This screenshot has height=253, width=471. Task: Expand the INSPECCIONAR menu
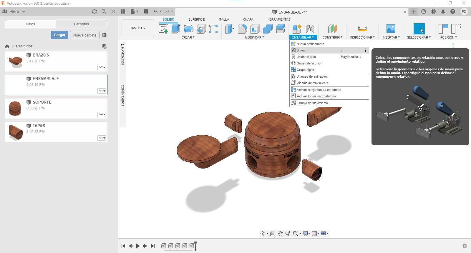362,37
